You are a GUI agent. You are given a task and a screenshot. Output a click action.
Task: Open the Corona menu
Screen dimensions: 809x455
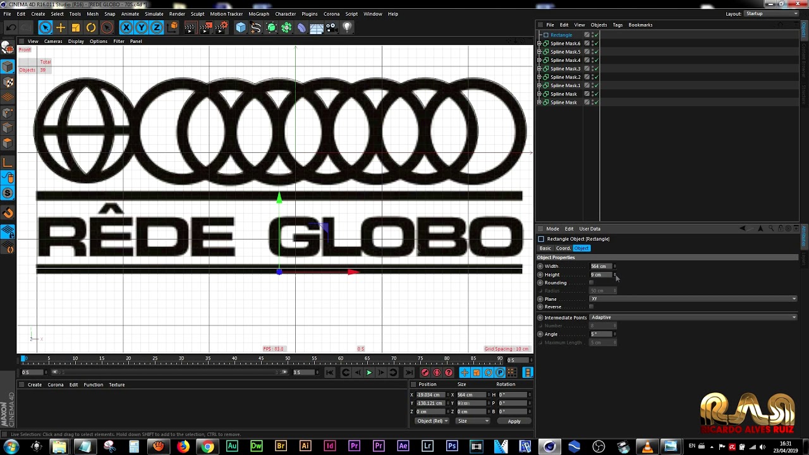[x=331, y=14]
